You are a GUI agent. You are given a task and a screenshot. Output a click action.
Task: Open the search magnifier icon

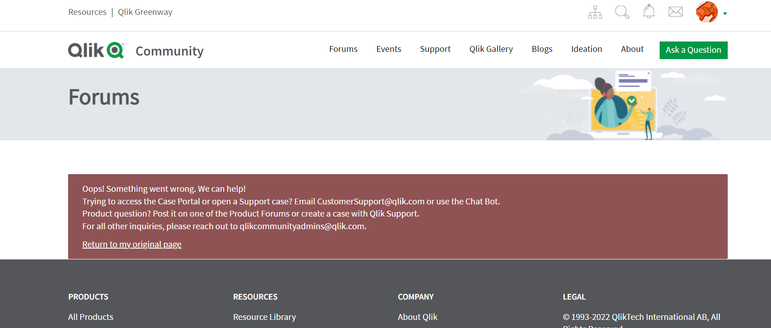click(622, 12)
